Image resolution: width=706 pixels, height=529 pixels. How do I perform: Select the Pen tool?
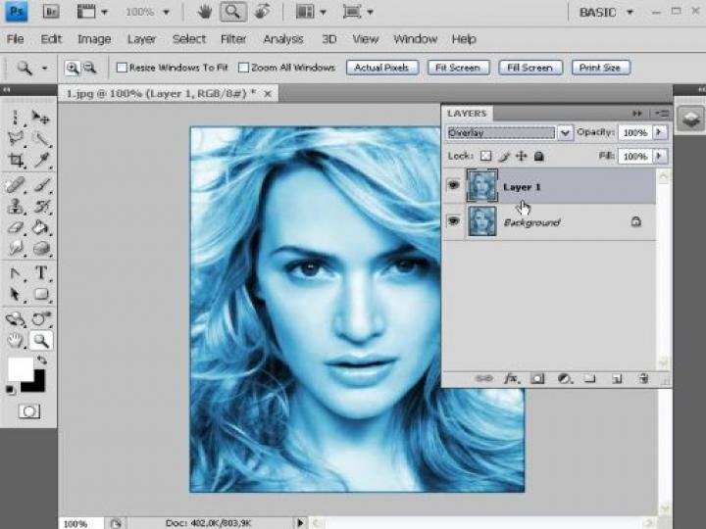[16, 273]
